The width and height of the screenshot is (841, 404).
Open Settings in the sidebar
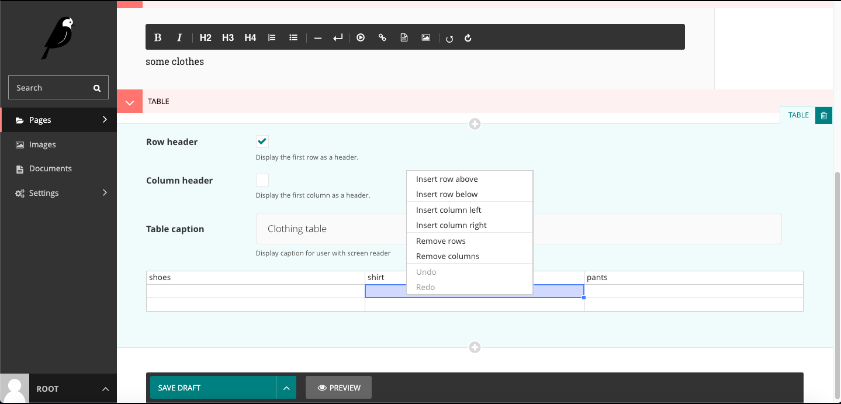pyautogui.click(x=58, y=193)
